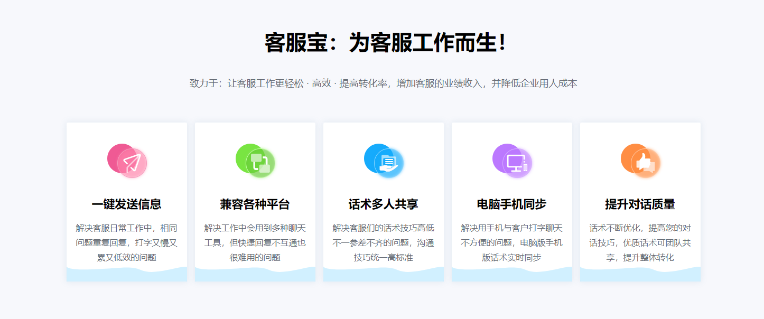Click the subtitle line about 提高转化率

(382, 82)
